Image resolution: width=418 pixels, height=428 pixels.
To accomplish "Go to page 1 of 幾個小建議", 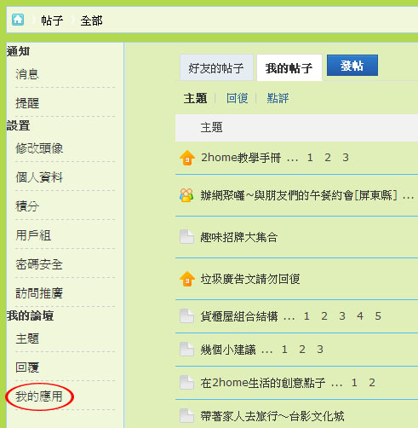I will 284,350.
